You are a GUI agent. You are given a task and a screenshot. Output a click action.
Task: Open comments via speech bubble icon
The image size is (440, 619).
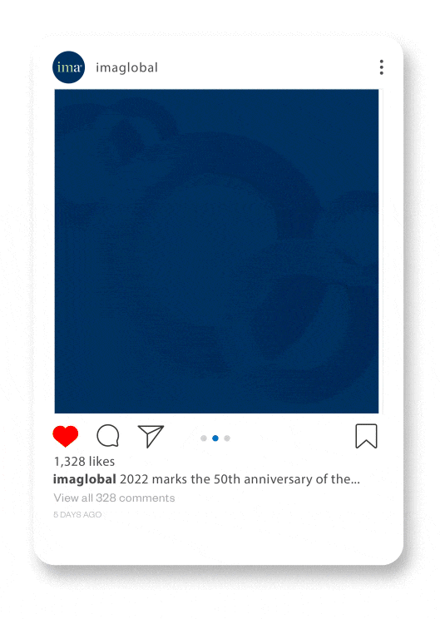[108, 436]
